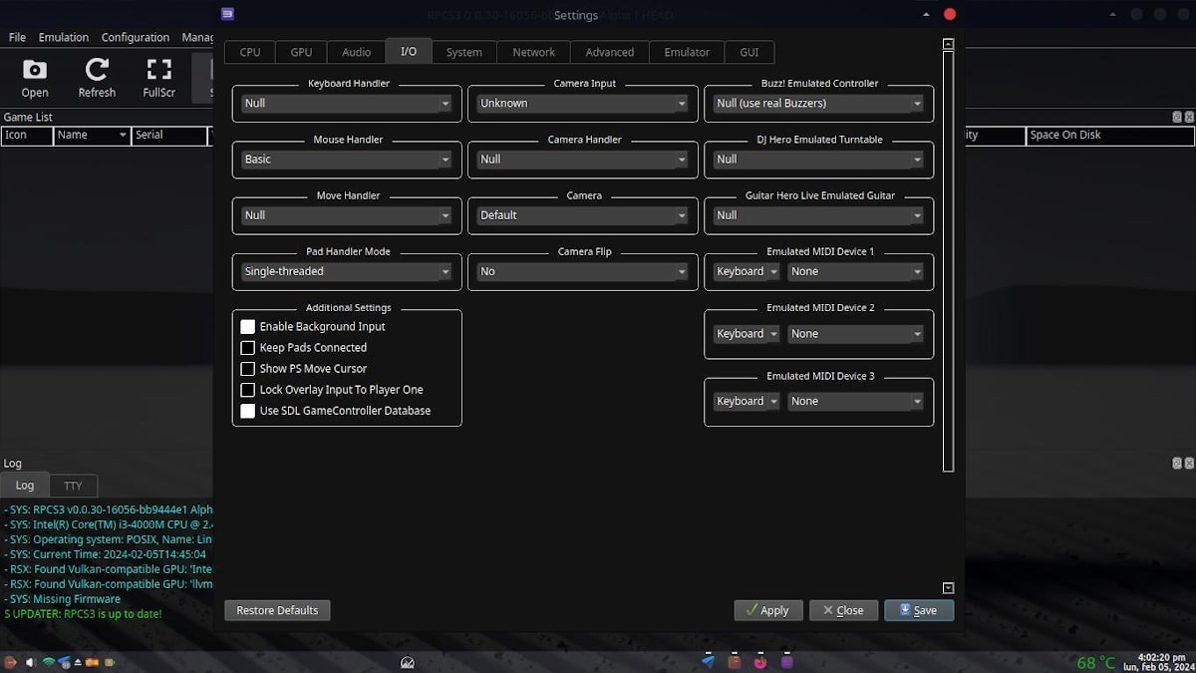
Task: Click the Telegram icon in the taskbar
Action: point(708,661)
